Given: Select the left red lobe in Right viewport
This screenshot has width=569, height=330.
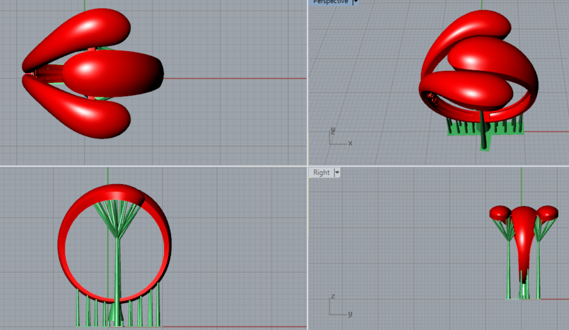Looking at the screenshot, I should point(499,213).
